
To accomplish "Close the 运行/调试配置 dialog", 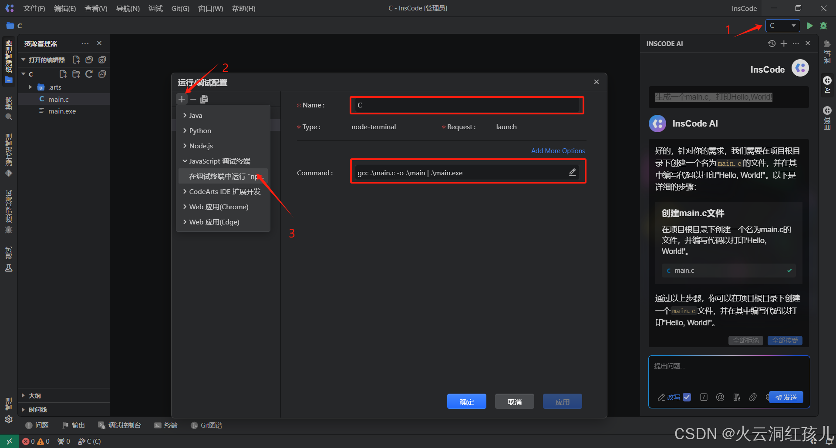I will pos(597,82).
